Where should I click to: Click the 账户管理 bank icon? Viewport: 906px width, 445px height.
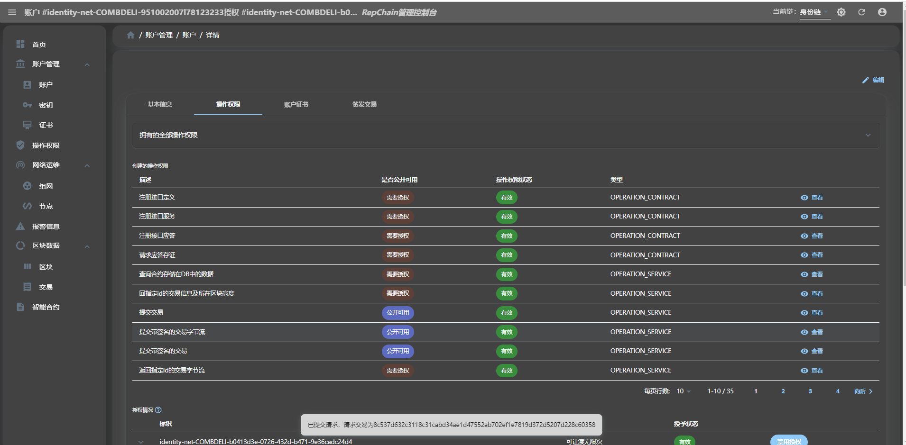pos(20,64)
